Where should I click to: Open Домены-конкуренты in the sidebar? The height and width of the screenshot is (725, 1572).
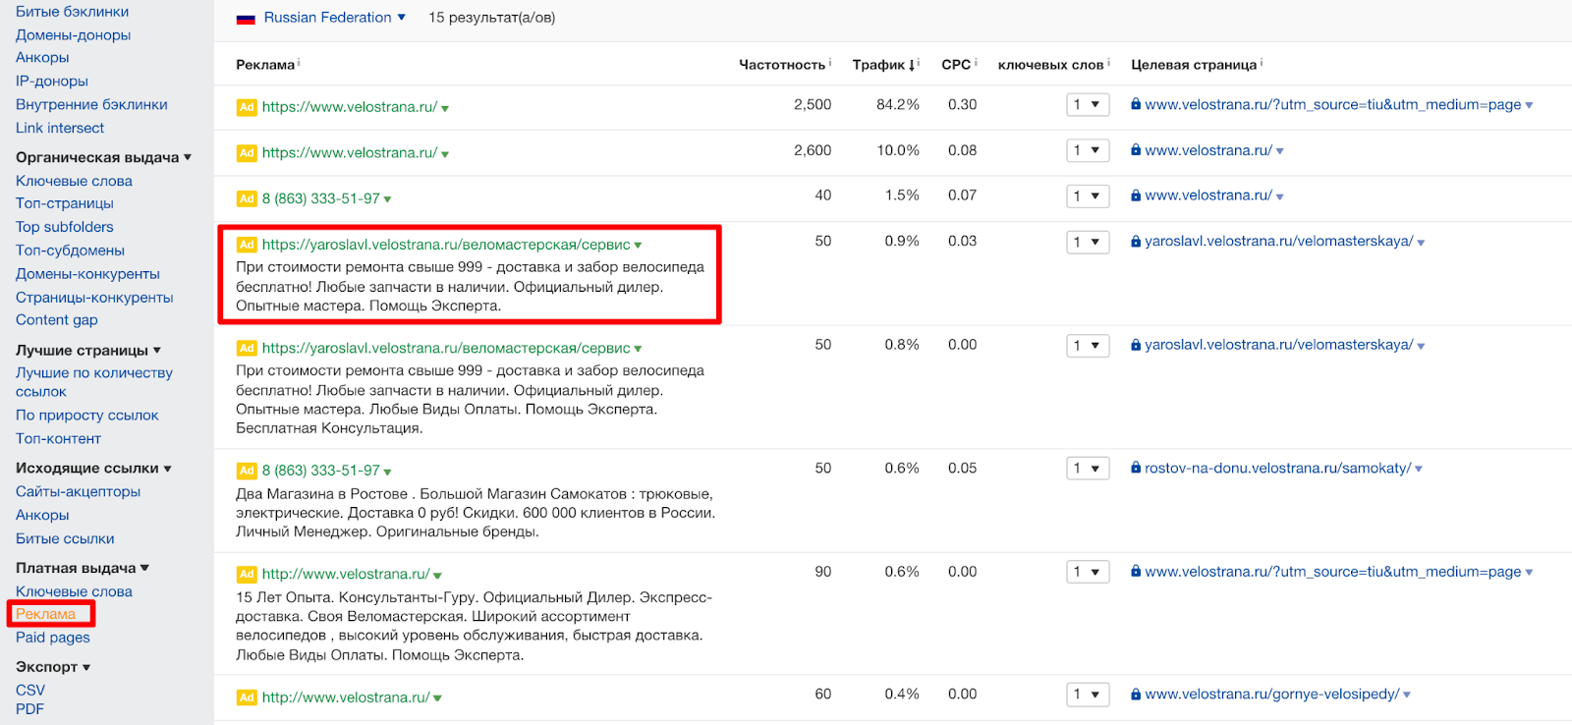87,274
